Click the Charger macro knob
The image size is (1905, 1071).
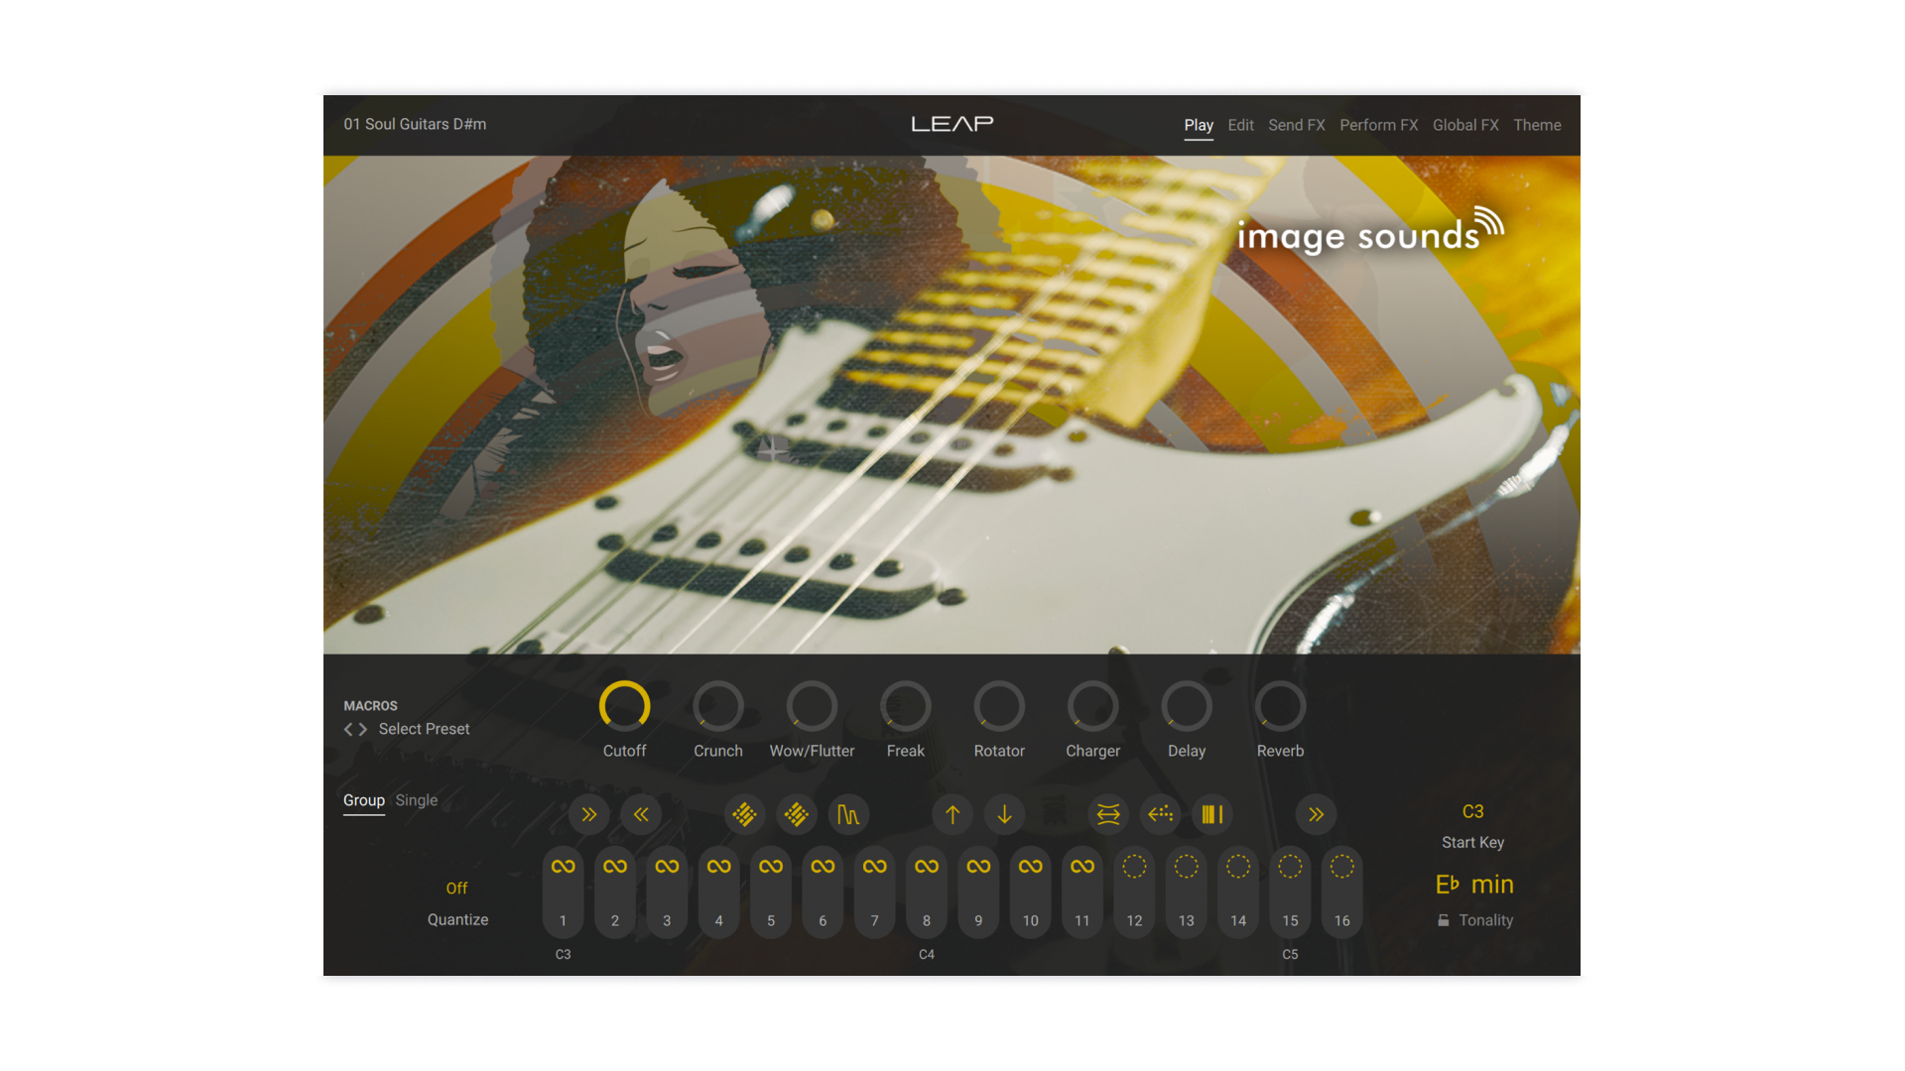(x=1093, y=707)
